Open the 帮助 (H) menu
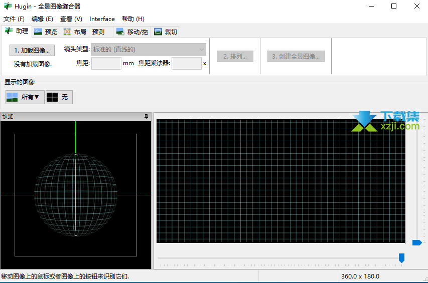This screenshot has height=283, width=428. tap(133, 19)
